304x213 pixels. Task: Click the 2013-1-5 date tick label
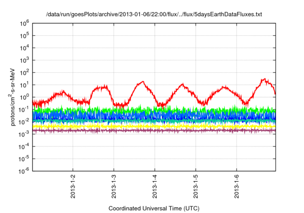[196, 186]
